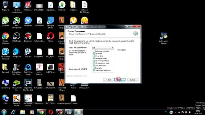Open the impactor folder
Image resolution: width=205 pixels, height=115 pixels.
coord(73,6)
